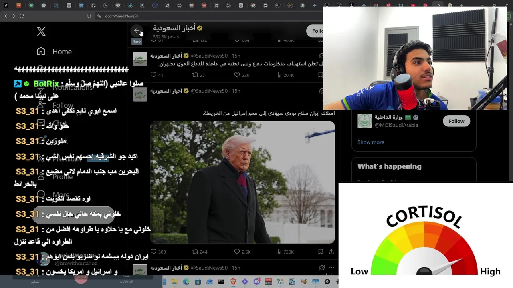Click the browser back navigation arrow
This screenshot has width=513, height=288.
6,16
